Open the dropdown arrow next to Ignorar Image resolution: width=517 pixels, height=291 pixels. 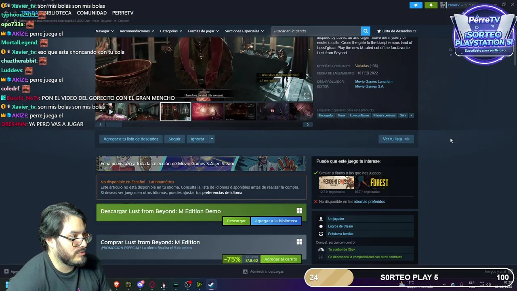[211, 139]
